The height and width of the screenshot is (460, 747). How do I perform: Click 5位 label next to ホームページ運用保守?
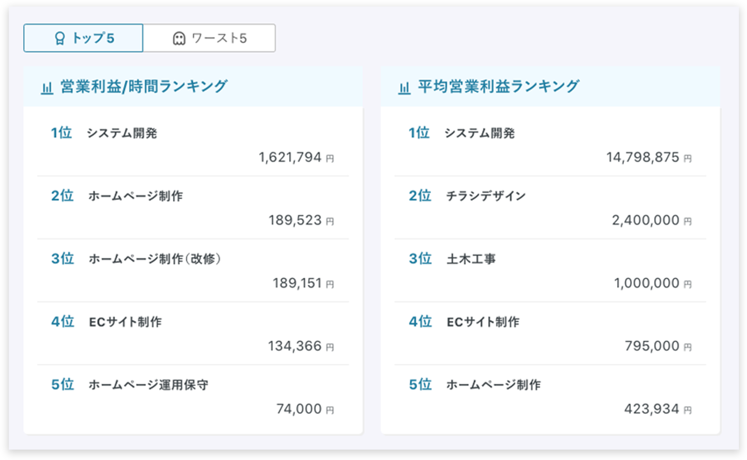click(x=62, y=384)
